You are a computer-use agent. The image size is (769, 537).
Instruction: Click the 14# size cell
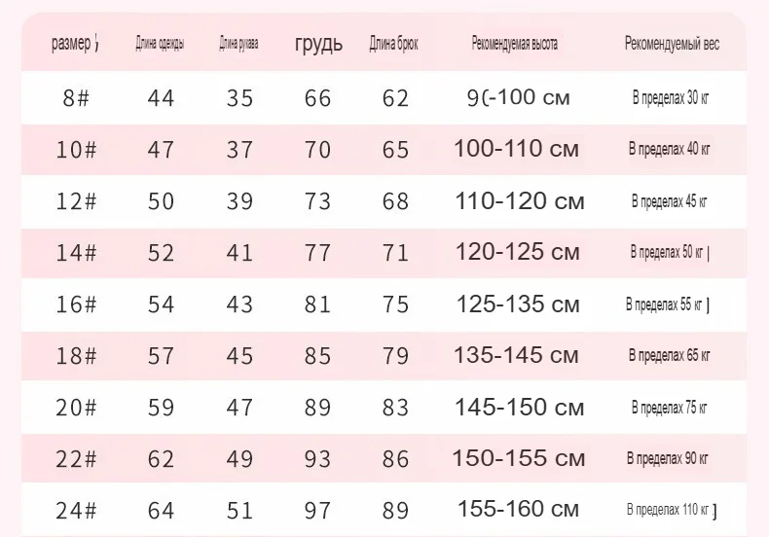pyautogui.click(x=76, y=253)
